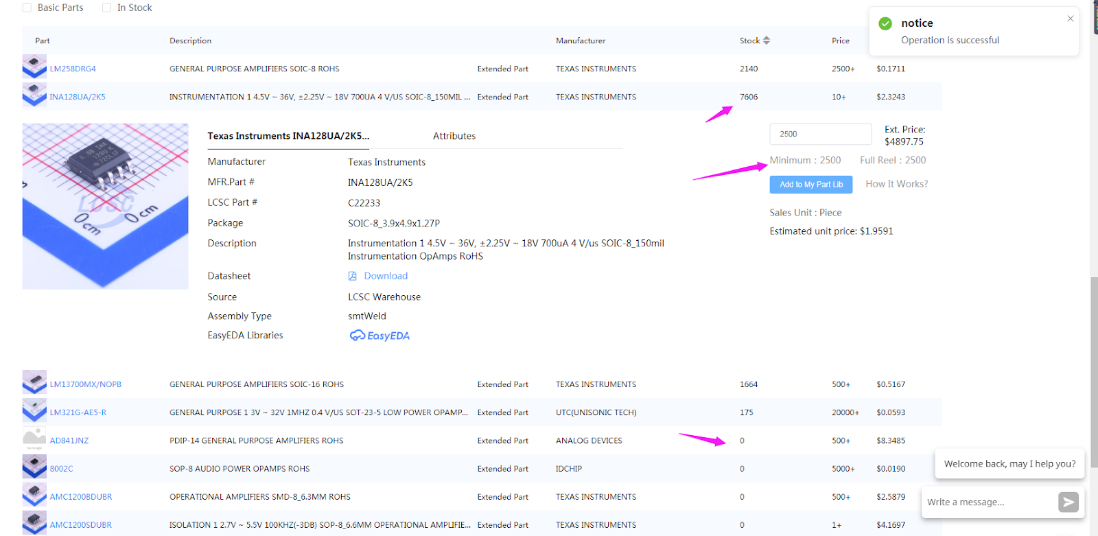Click the 8002C part thumbnail icon
This screenshot has height=536, width=1098.
pos(34,467)
